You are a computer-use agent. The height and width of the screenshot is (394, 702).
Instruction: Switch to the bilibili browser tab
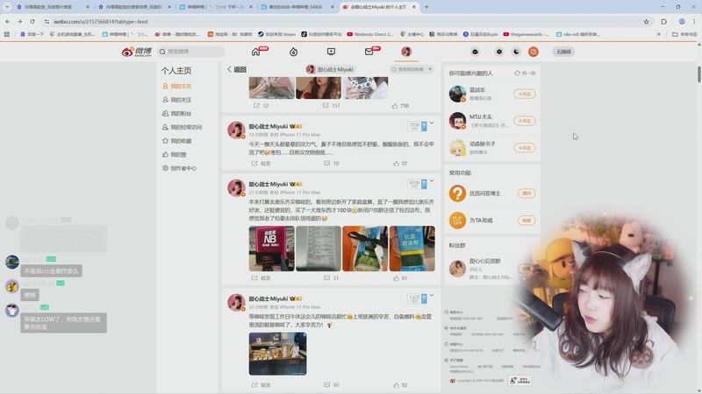point(297,7)
